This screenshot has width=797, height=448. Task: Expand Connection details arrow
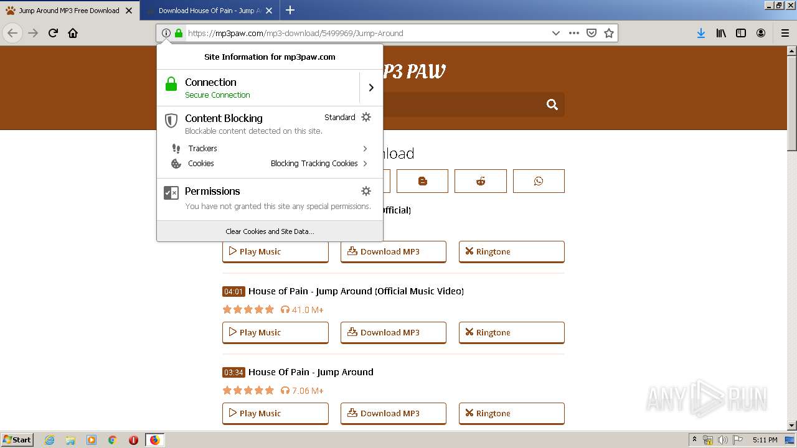(371, 88)
